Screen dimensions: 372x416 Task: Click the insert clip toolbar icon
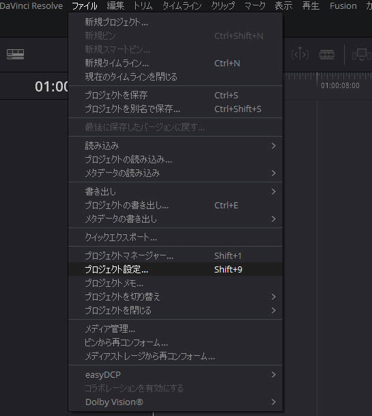[x=362, y=55]
